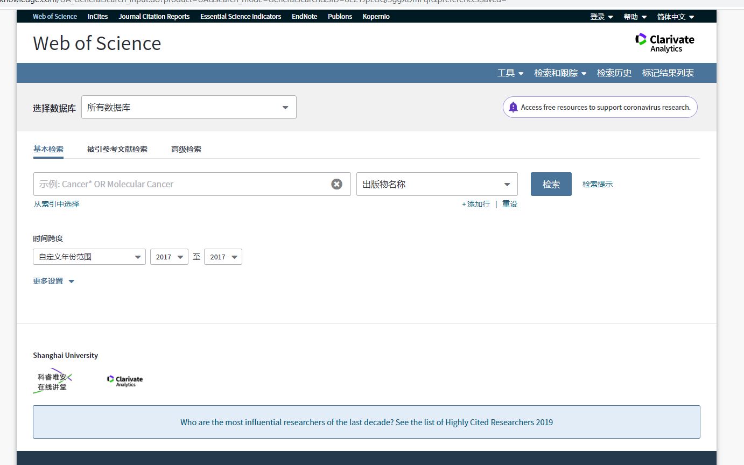Open EndNote from the top bar
The width and height of the screenshot is (744, 465).
click(x=305, y=17)
